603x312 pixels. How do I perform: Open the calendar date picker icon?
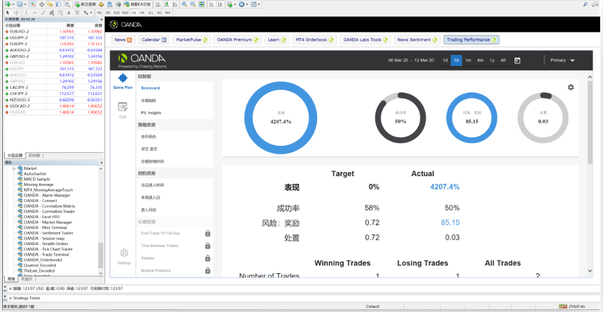click(518, 61)
